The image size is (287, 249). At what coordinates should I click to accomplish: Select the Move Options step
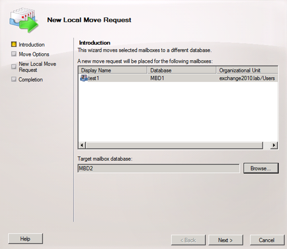pyautogui.click(x=34, y=54)
